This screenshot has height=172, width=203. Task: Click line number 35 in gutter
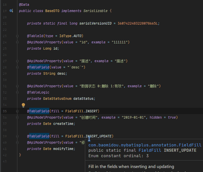coord(5,111)
